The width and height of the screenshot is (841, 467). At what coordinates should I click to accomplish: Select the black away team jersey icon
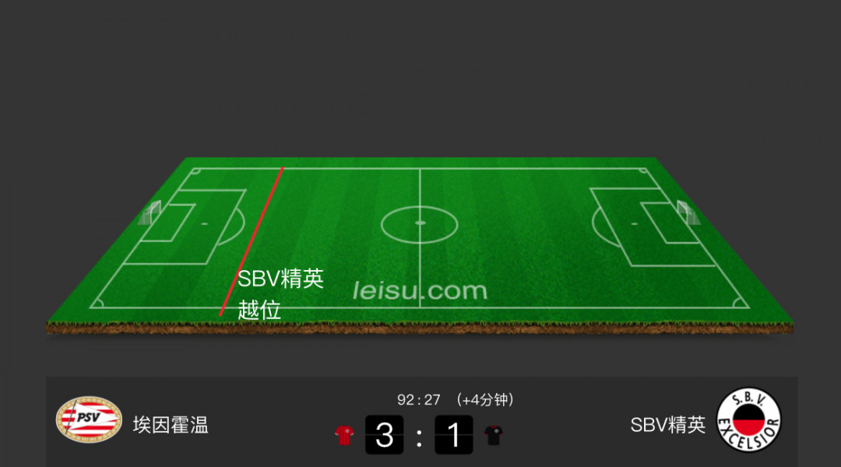pyautogui.click(x=494, y=435)
